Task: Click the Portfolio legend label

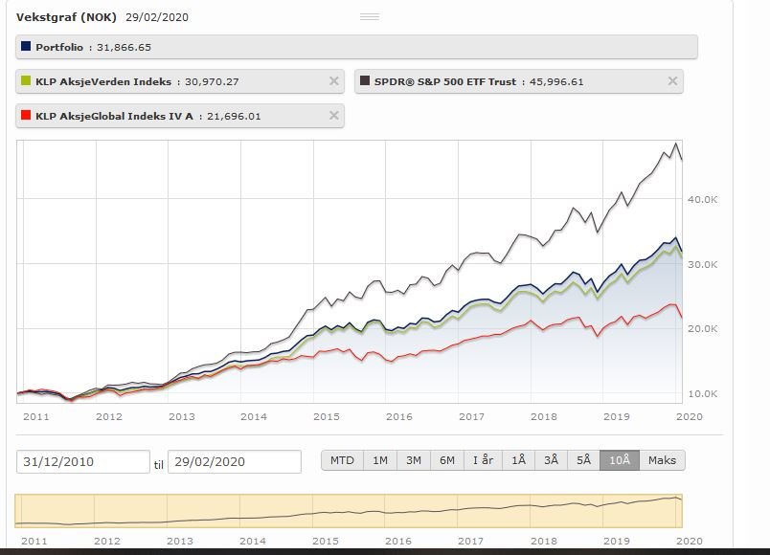Action: coord(59,47)
